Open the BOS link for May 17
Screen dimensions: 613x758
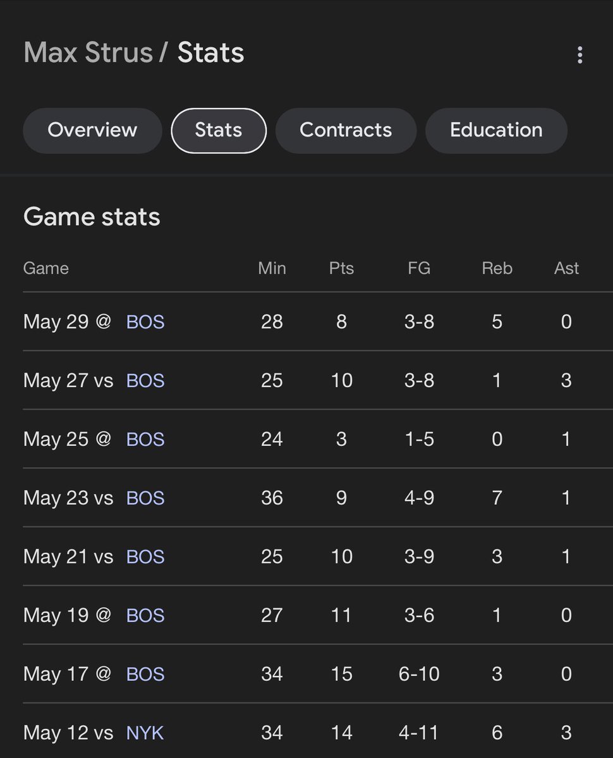click(145, 675)
